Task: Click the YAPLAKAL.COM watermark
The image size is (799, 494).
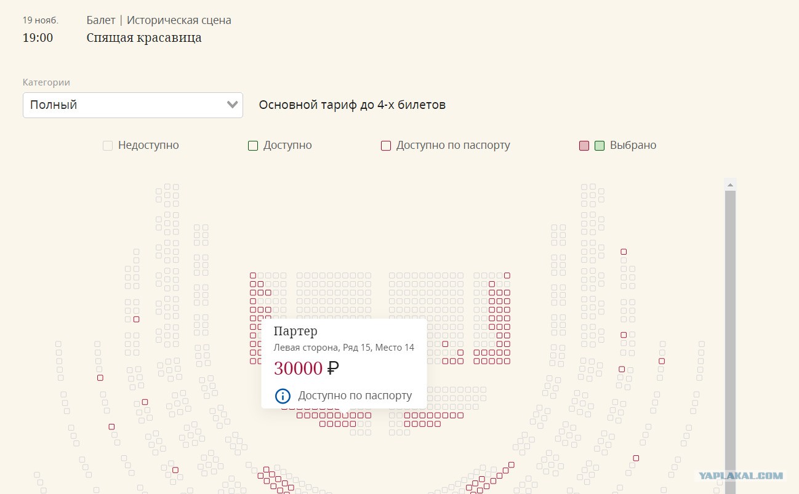Action: pos(741,476)
